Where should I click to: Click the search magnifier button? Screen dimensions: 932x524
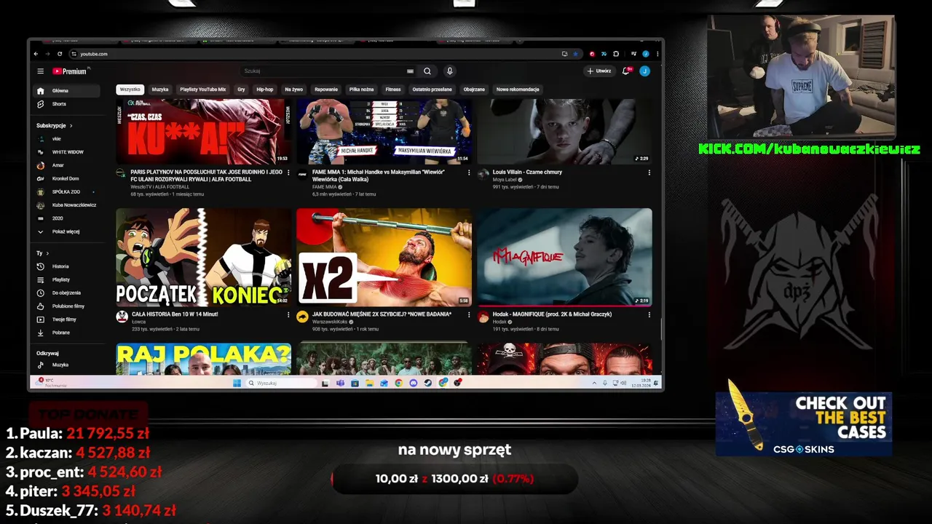pyautogui.click(x=427, y=71)
